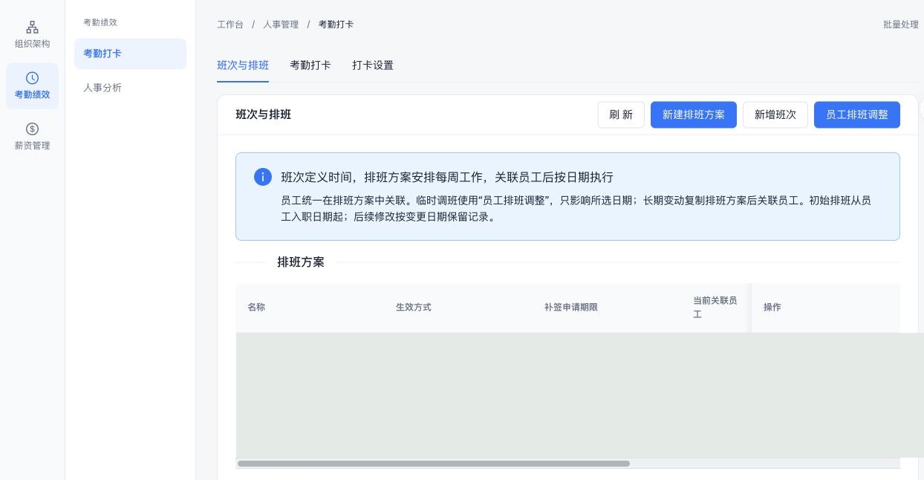Image resolution: width=924 pixels, height=480 pixels.
Task: Click the horizontal table scrollbar
Action: tap(434, 464)
